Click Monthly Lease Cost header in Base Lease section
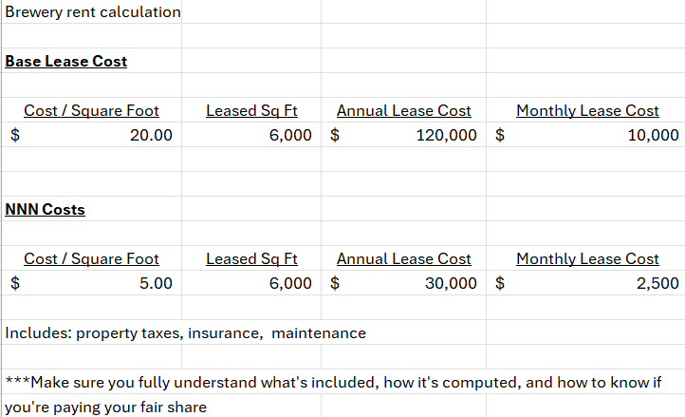685x417 pixels. 586,111
